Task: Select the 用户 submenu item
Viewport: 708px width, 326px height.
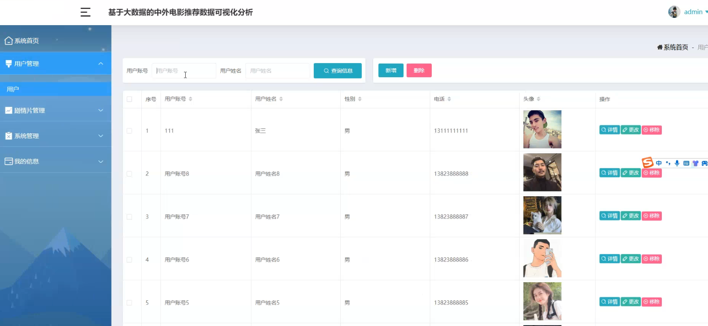Action: [x=55, y=89]
